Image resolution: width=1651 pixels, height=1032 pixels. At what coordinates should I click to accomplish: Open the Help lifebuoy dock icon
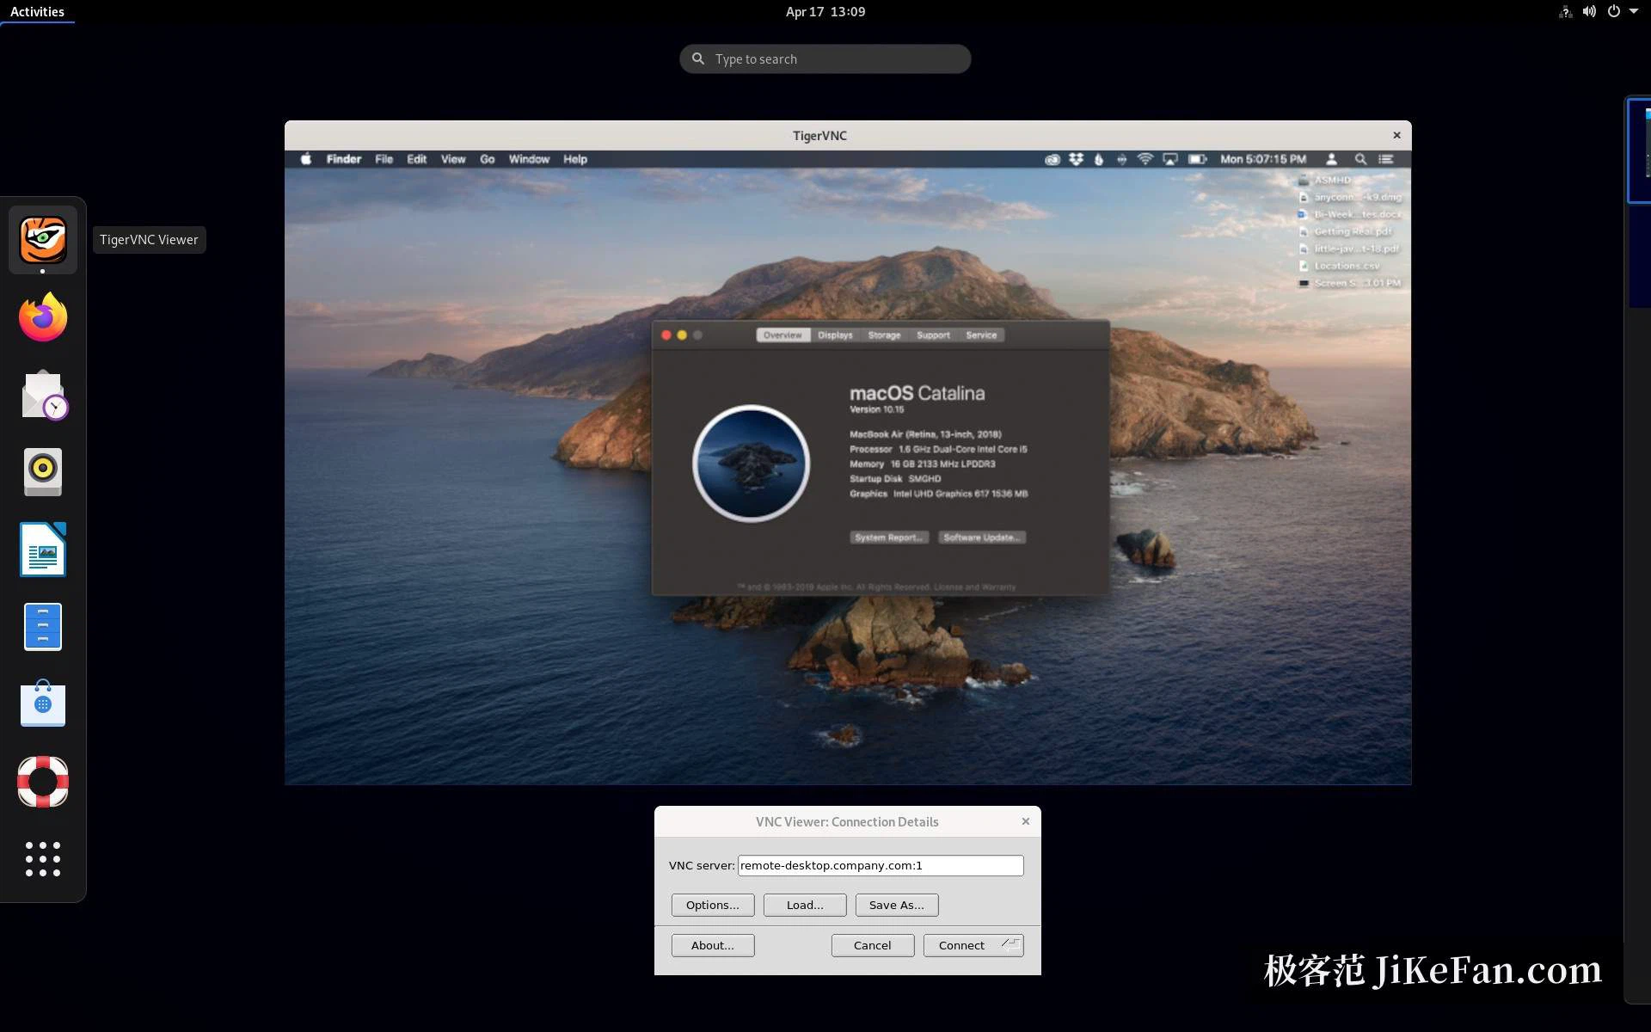[43, 782]
